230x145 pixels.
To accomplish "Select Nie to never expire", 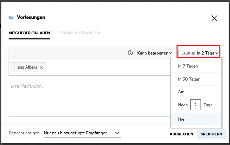I will [181, 119].
